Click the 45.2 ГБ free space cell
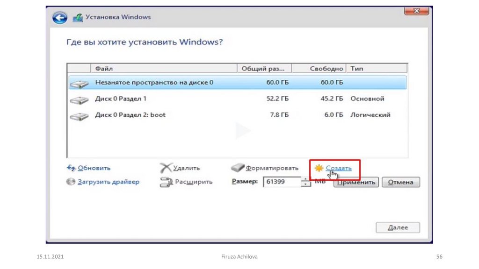Screen dimensions: 479x269 pyautogui.click(x=332, y=99)
